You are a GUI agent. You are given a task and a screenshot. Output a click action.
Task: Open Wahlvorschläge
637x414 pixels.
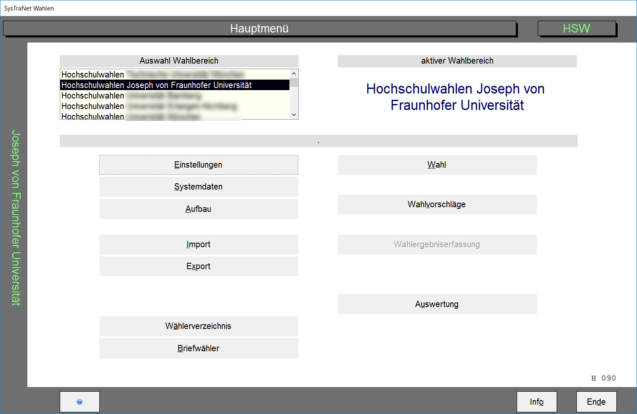437,204
